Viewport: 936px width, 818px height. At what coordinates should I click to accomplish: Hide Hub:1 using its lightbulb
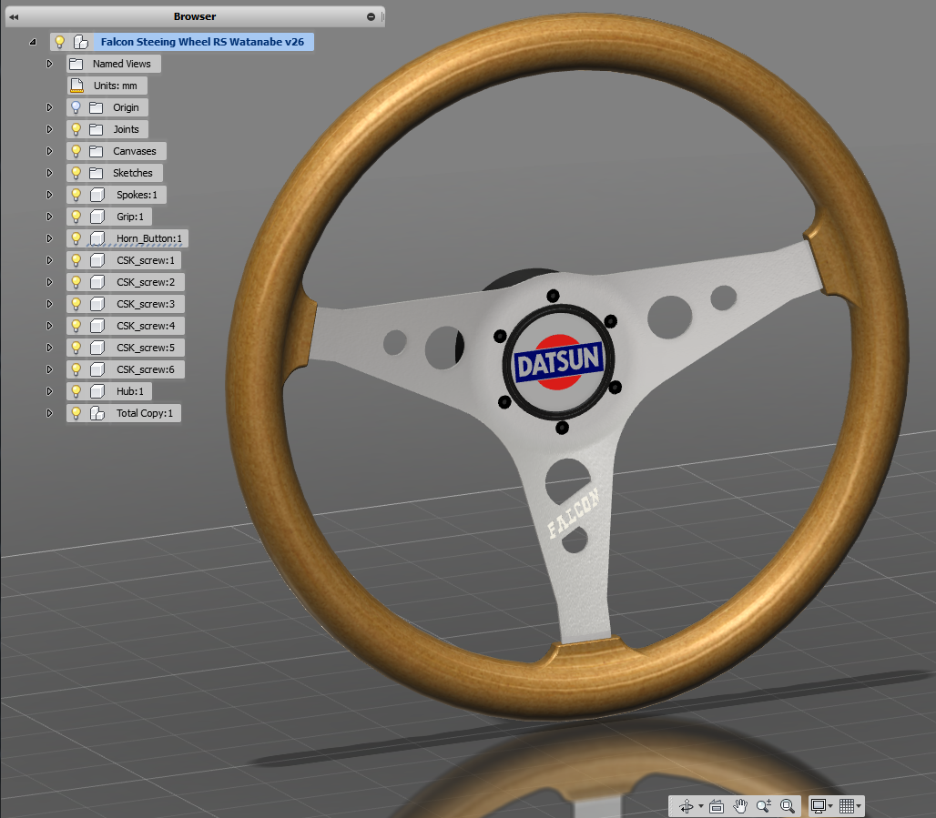pos(76,391)
